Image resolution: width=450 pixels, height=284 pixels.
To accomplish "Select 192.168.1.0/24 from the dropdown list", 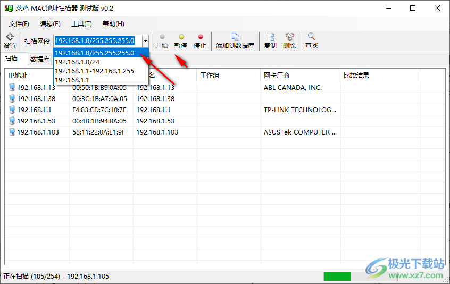I will click(78, 62).
